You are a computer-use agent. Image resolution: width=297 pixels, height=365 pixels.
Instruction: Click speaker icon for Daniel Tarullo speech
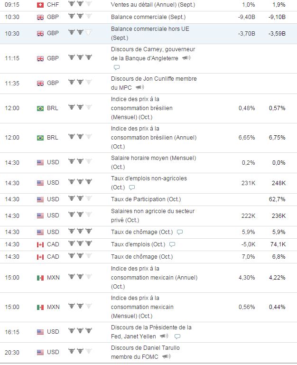[x=166, y=356]
